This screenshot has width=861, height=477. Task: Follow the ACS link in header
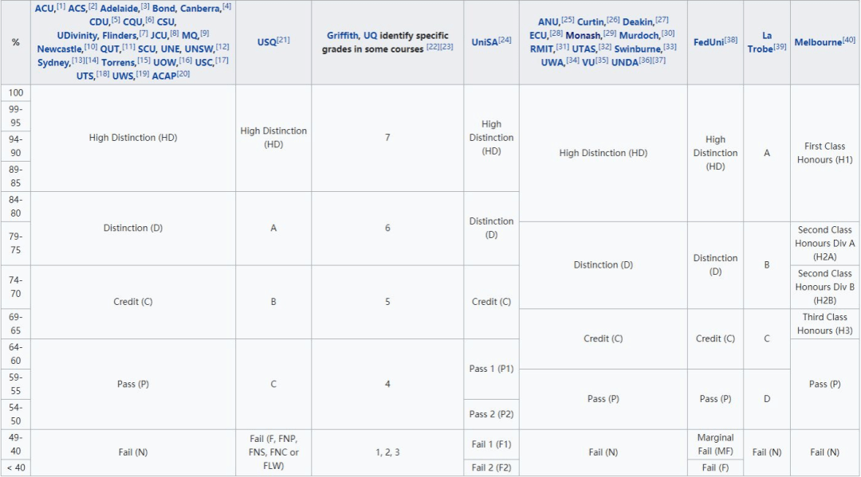click(x=77, y=9)
